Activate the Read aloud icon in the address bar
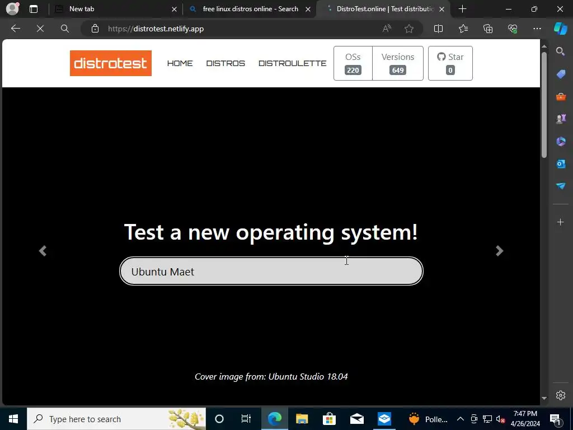This screenshot has height=430, width=573. [387, 29]
